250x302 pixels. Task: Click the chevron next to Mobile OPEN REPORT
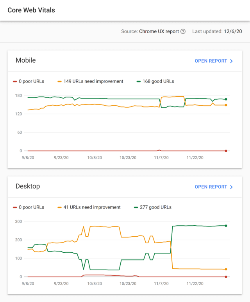click(x=232, y=61)
